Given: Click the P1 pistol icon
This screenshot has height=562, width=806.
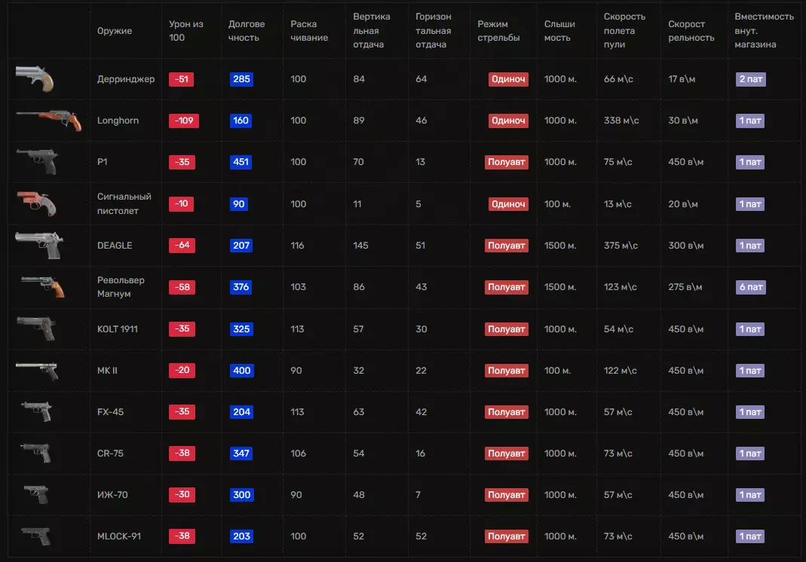Looking at the screenshot, I should 36,160.
